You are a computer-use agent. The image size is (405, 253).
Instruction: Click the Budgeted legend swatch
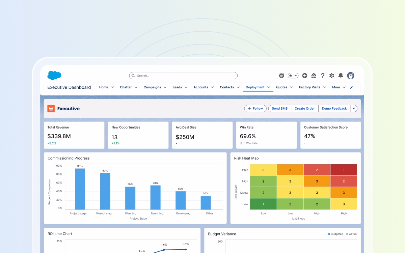329,234
